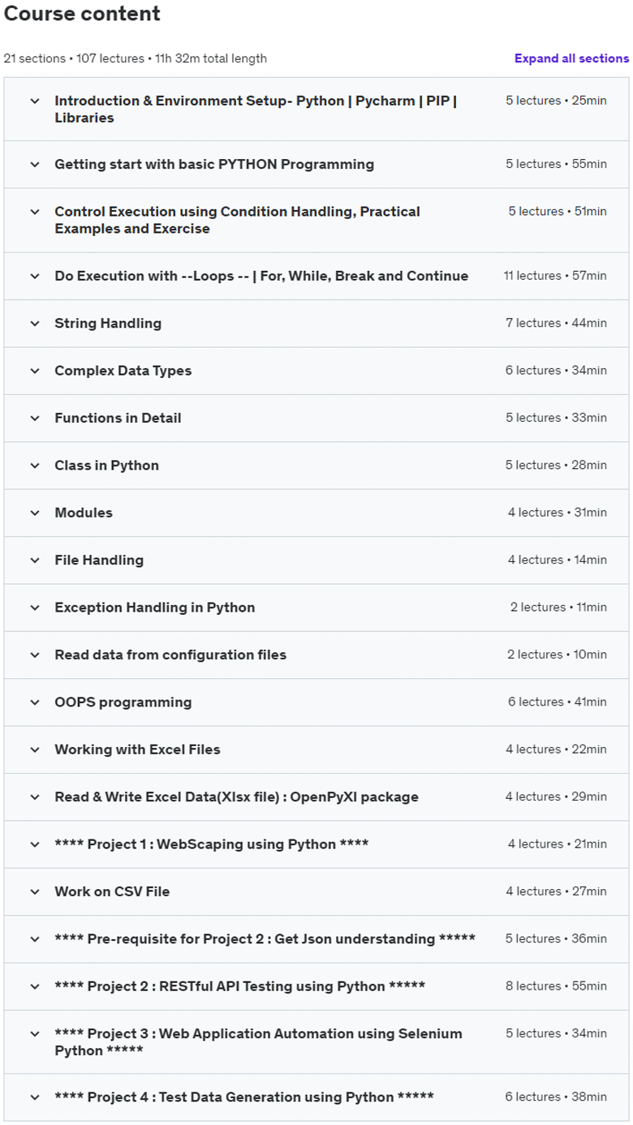Click the String Handling section title
Viewport: 633px width, 1125px height.
(x=108, y=324)
